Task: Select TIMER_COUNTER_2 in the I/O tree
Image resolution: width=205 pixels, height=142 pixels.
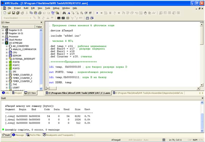Action: [22, 81]
